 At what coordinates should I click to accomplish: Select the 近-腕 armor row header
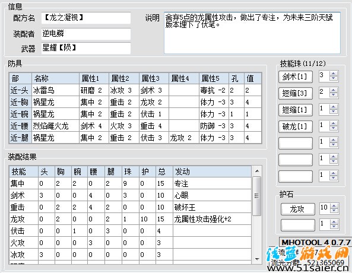coord(20,114)
